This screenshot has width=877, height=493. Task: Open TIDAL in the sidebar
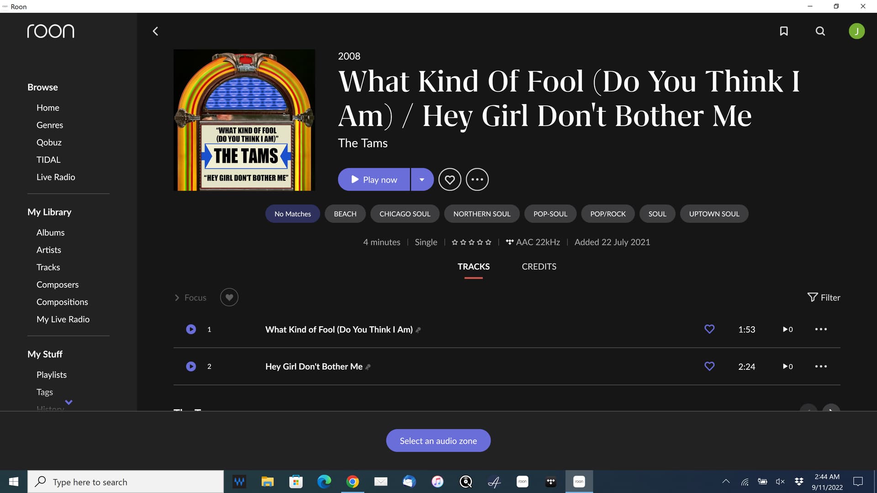48,160
